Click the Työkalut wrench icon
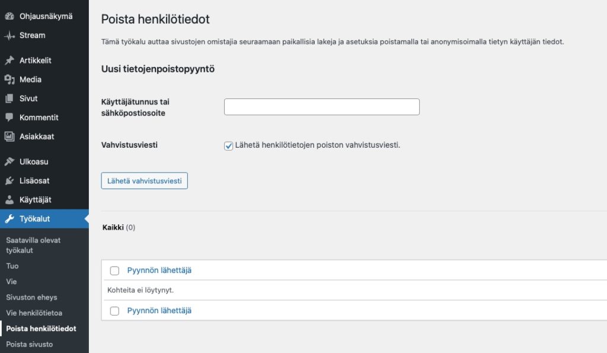 pos(9,219)
